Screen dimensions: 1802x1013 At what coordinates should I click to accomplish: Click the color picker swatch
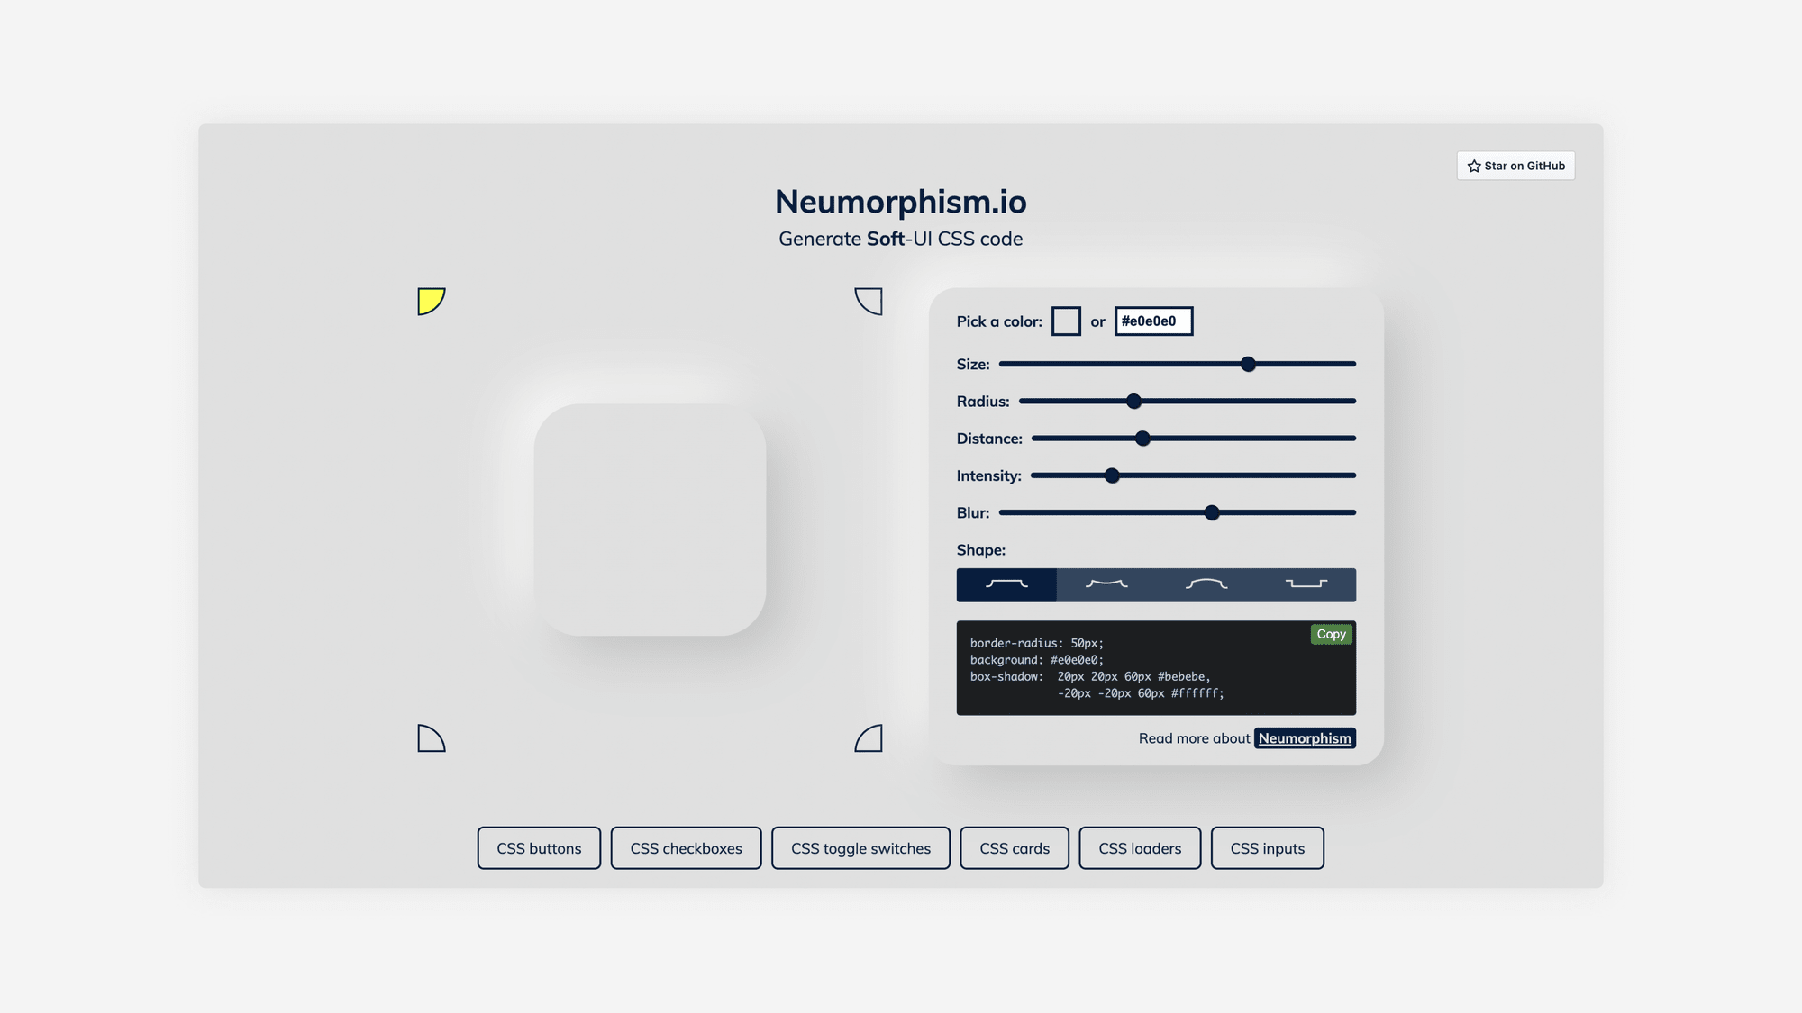[x=1066, y=321]
